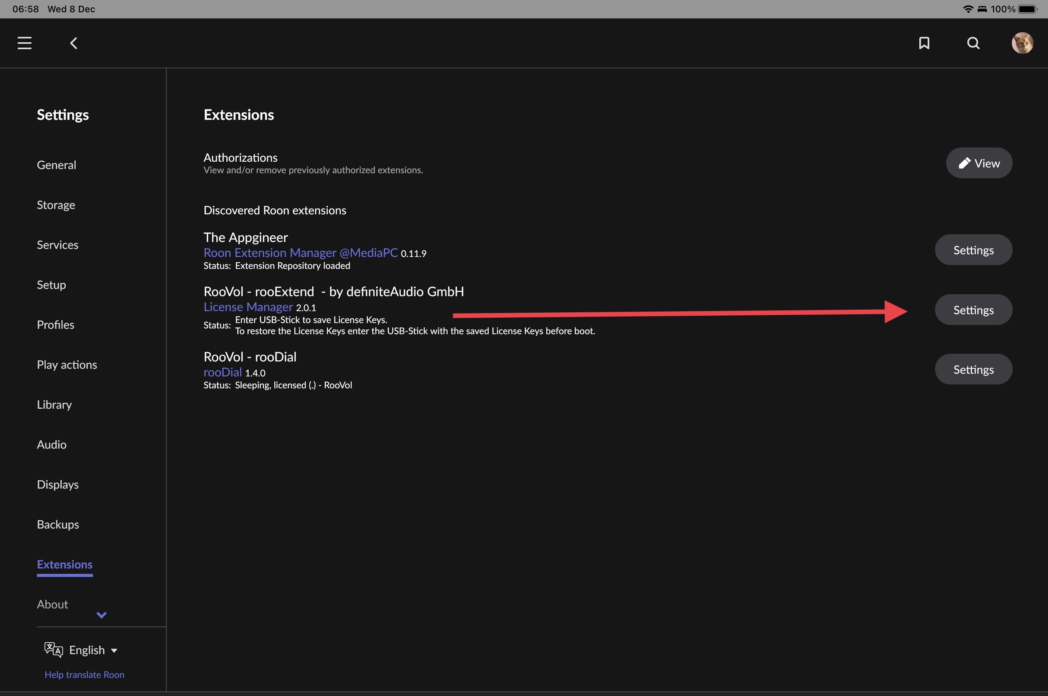Image resolution: width=1048 pixels, height=696 pixels.
Task: Click the Help translate Roon link
Action: click(x=85, y=674)
